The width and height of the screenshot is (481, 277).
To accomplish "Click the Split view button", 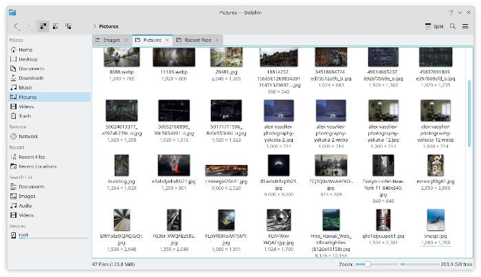I will pyautogui.click(x=433, y=26).
